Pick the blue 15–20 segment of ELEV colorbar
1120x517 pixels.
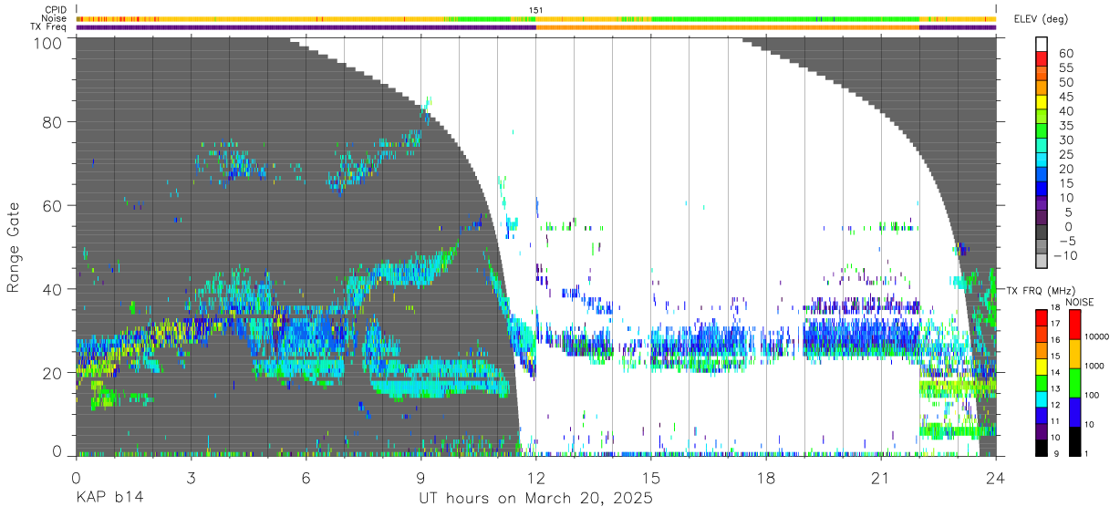[x=1042, y=176]
